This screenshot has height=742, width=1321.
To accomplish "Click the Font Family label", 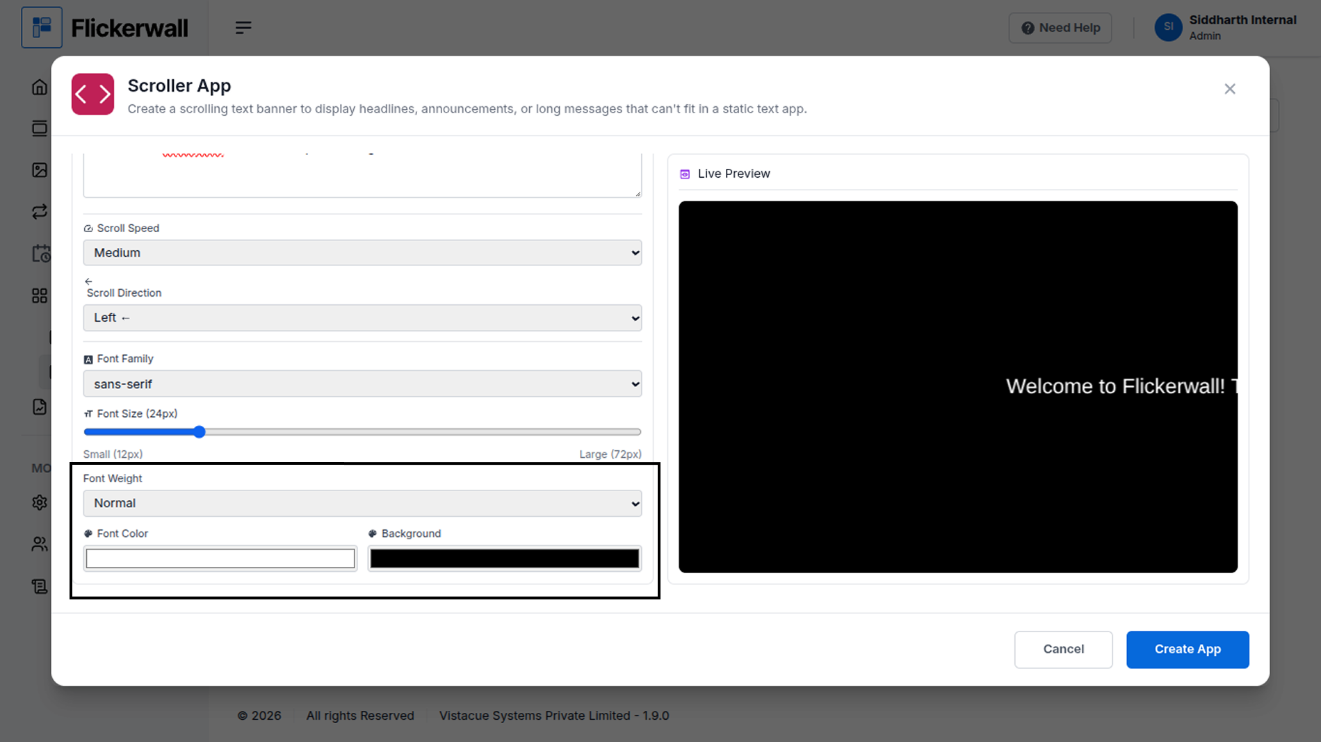I will point(125,358).
